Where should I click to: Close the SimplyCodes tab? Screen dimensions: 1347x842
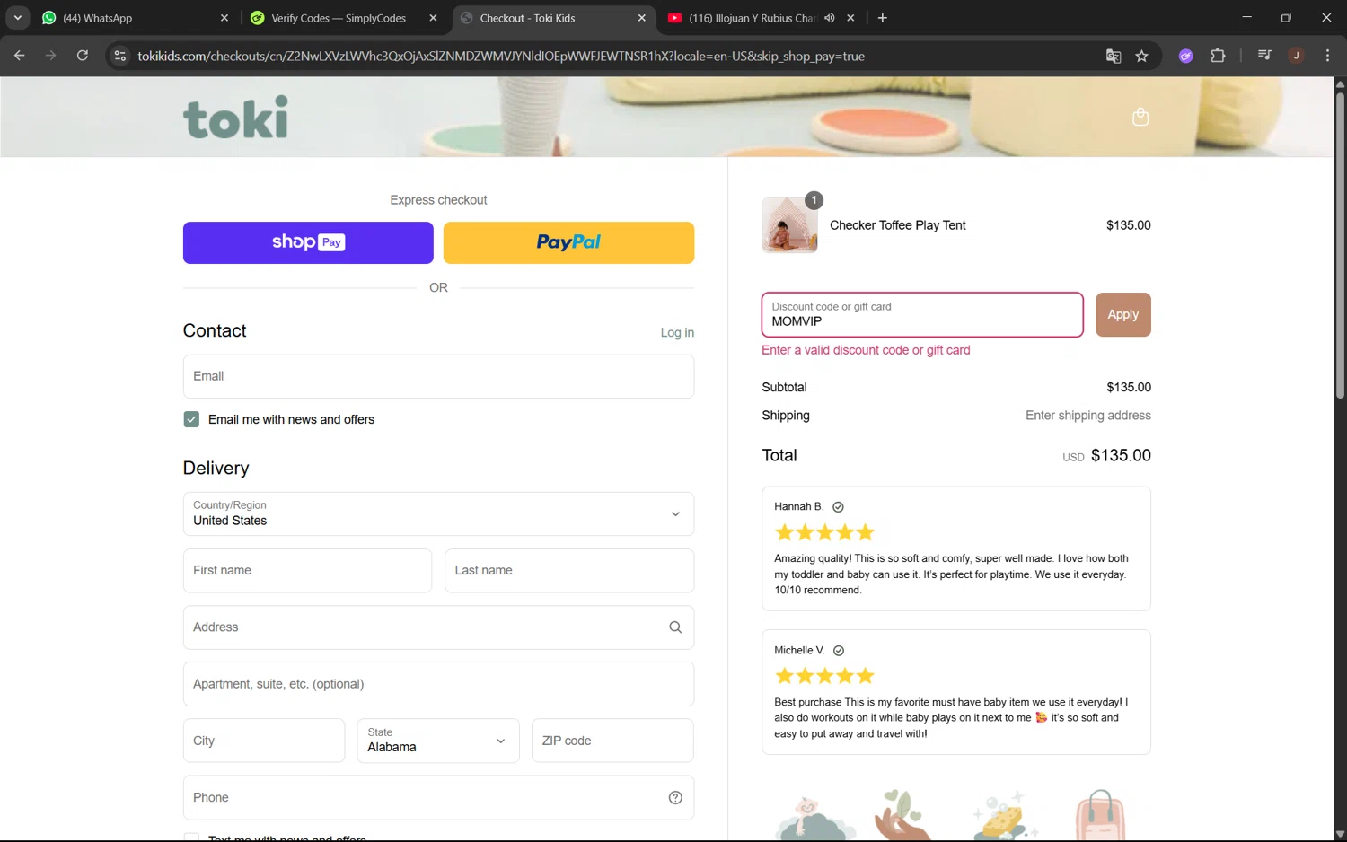(433, 18)
